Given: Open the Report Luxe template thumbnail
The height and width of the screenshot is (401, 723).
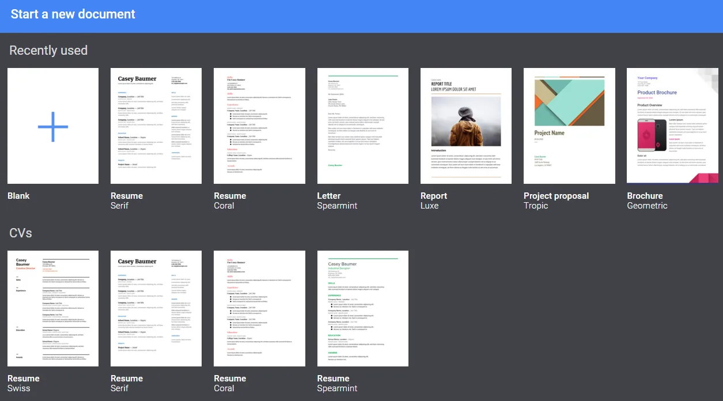Looking at the screenshot, I should tap(466, 126).
